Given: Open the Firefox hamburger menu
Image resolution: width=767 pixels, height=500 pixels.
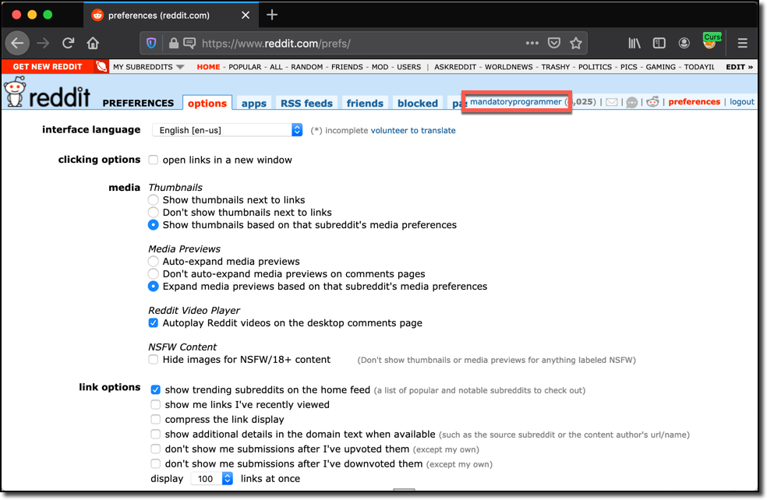Looking at the screenshot, I should [x=743, y=44].
